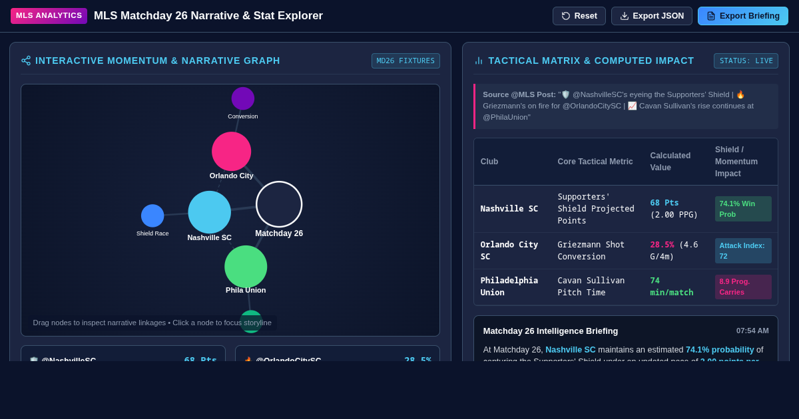Click Export JSON button
799x419 pixels.
[x=652, y=16]
